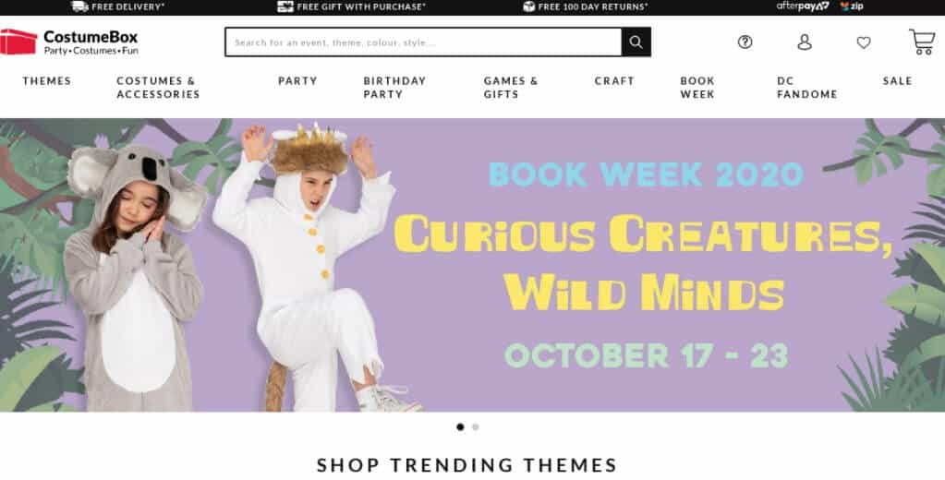Open the Sale menu item

897,80
